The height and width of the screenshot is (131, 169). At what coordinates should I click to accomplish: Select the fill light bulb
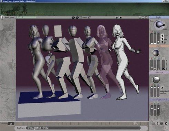[x=162, y=42]
